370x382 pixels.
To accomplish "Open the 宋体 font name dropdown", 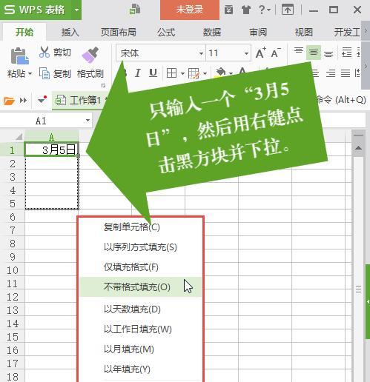I will pyautogui.click(x=201, y=53).
